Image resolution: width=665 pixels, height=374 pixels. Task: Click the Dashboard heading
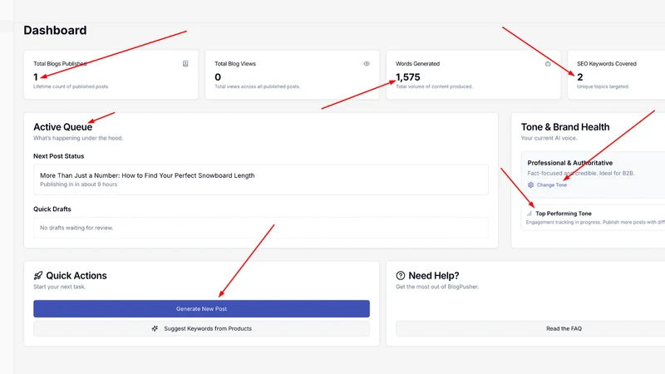(x=55, y=30)
